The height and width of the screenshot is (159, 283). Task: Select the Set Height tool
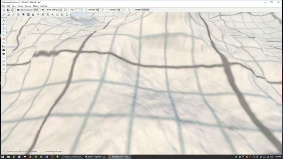(4, 46)
